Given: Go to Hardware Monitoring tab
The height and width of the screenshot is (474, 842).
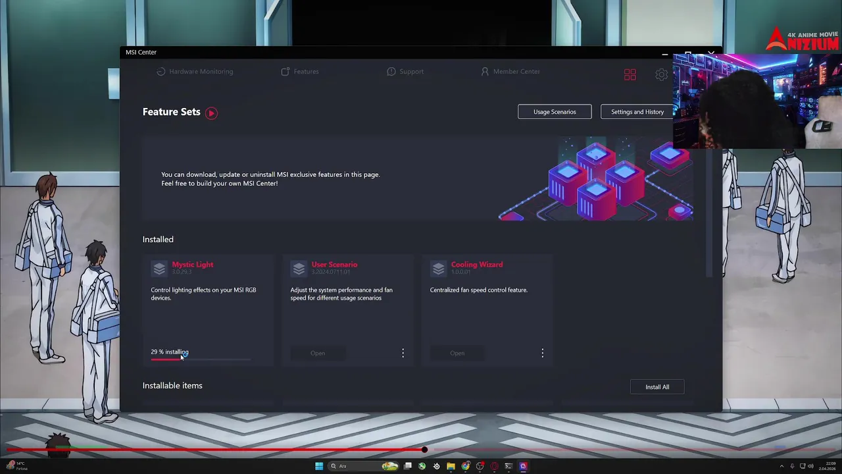Looking at the screenshot, I should coord(195,71).
